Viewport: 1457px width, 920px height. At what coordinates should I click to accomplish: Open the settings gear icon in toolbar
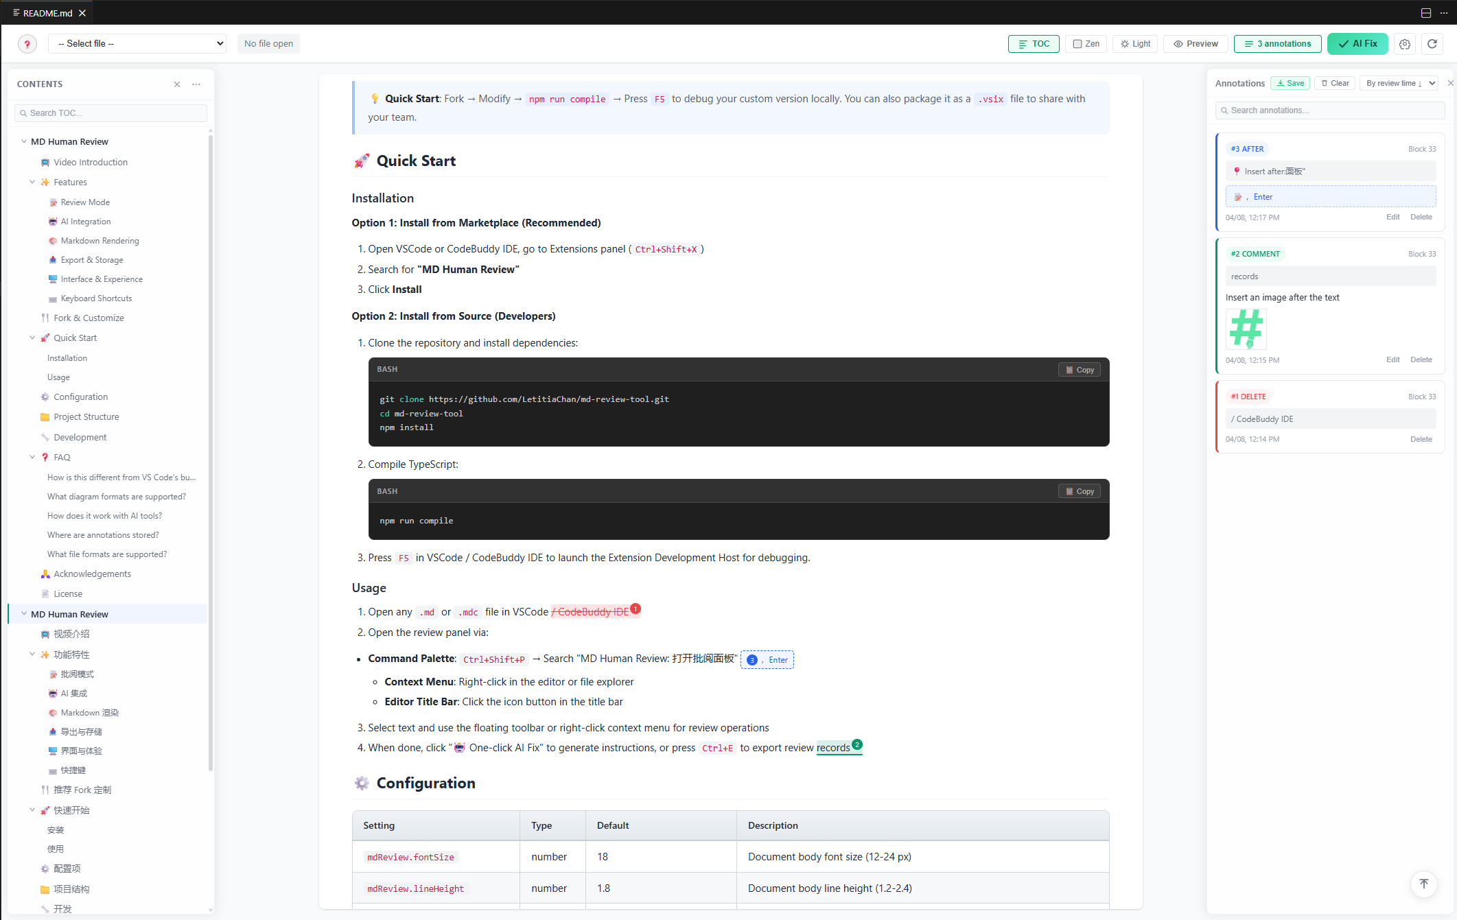pos(1405,44)
